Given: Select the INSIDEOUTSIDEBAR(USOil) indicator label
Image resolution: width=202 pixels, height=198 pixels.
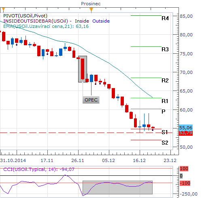Looking at the screenshot, I should tap(36, 21).
